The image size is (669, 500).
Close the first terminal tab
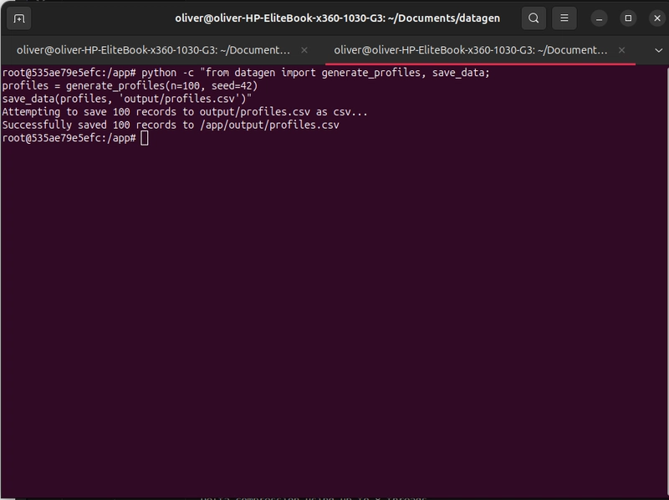click(304, 50)
